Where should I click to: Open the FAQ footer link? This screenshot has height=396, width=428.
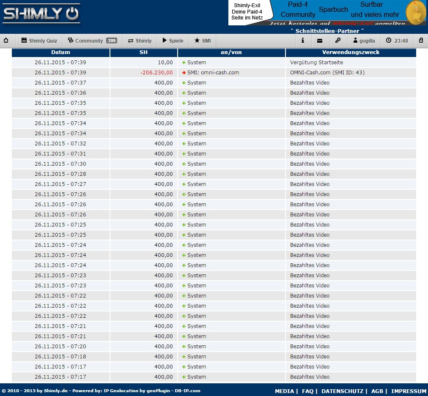(x=307, y=391)
